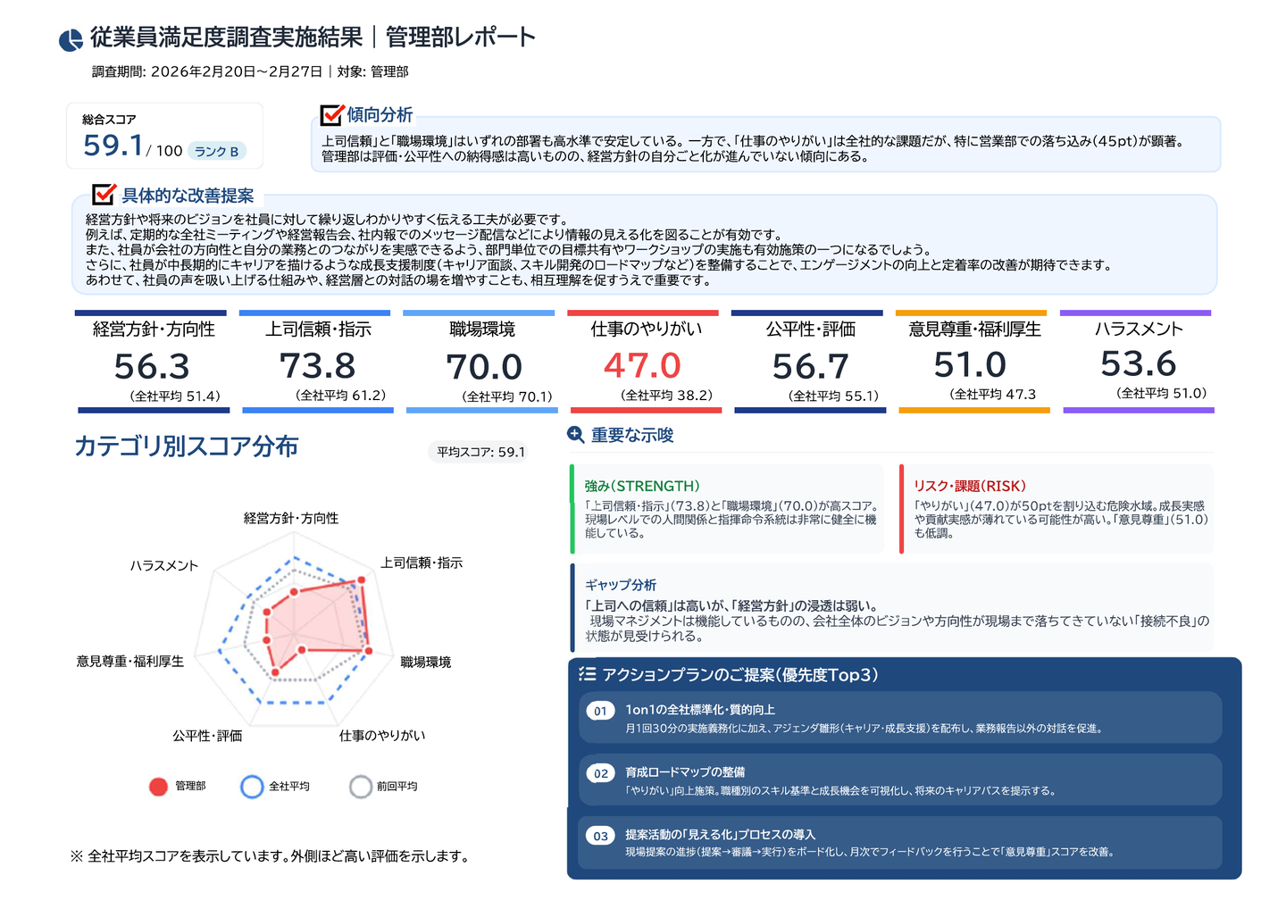Select the 経営方針・方向性 score card

153,362
